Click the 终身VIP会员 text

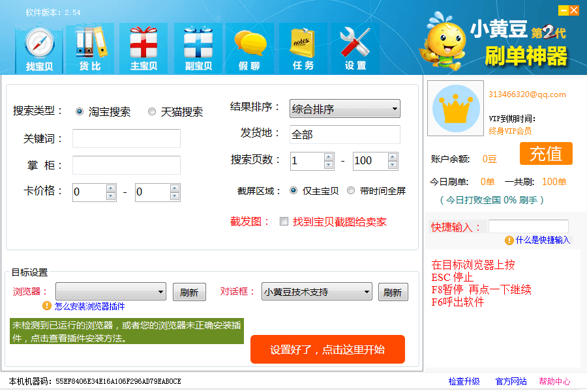[x=510, y=131]
